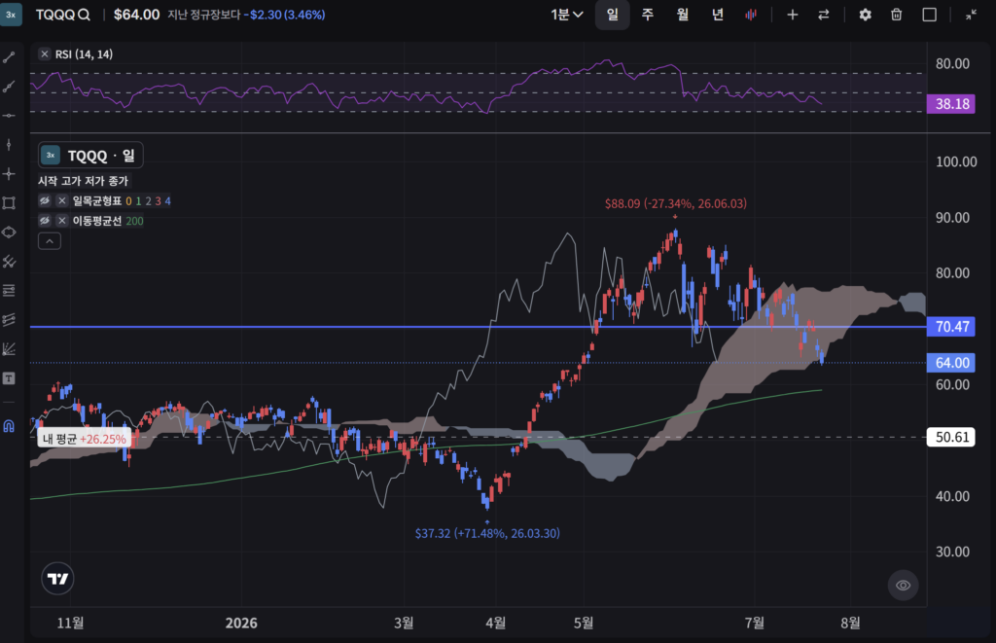
Task: Collapse the indicator legend chevron
Action: pos(50,241)
